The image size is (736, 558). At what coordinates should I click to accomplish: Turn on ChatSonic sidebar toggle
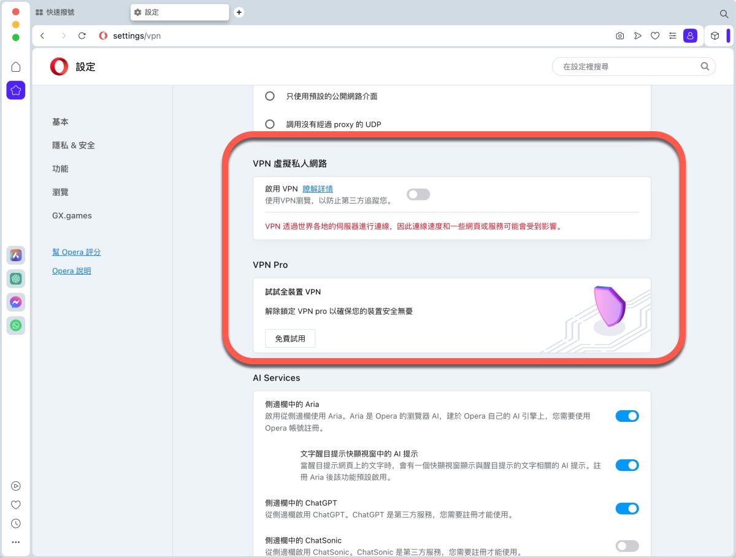pos(627,546)
